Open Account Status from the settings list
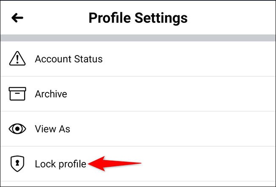Image resolution: width=276 pixels, height=187 pixels. tap(68, 59)
